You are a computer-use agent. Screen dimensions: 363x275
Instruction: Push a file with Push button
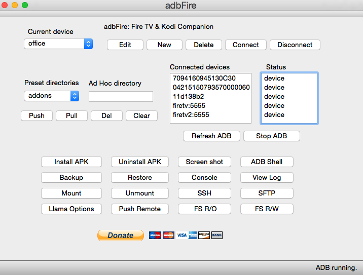[37, 115]
